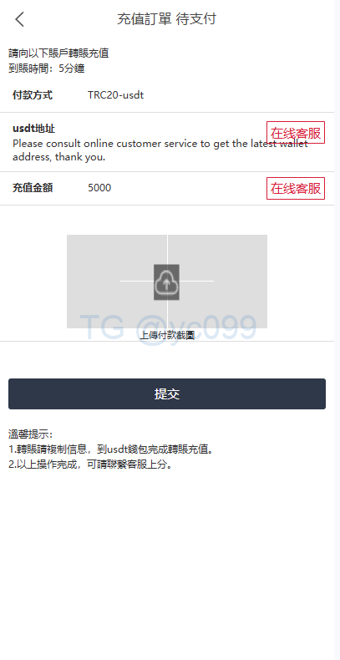
Task: Click the 充值訂單 待支付 page title
Action: pos(166,19)
